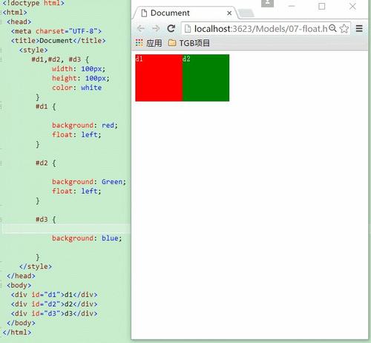Image resolution: width=371 pixels, height=343 pixels.
Task: Click the page document icon in address bar
Action: 188,29
